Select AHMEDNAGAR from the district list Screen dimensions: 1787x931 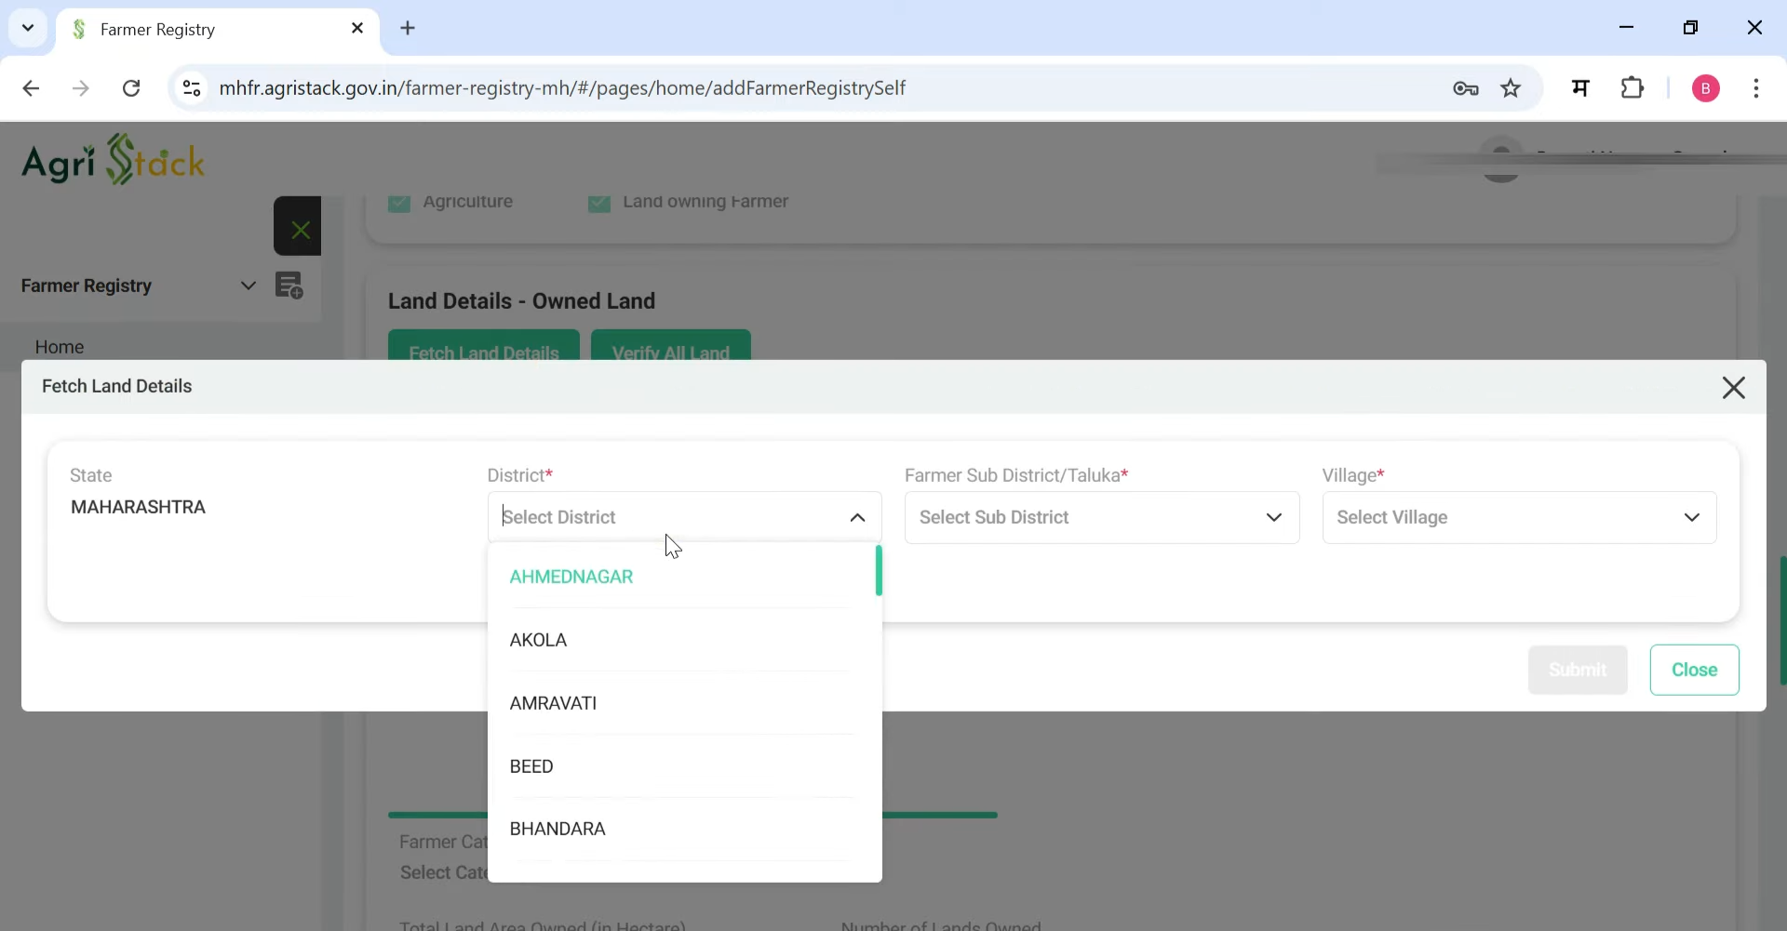coord(571,577)
